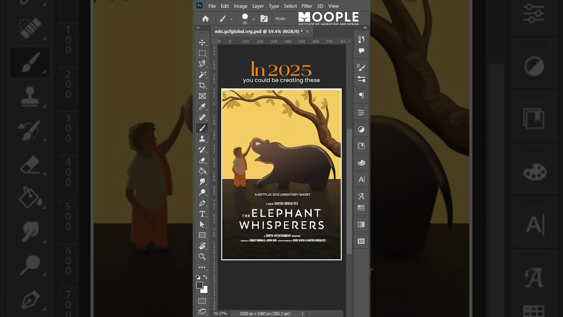The image size is (563, 317).
Task: Select the Clone Stamp tool
Action: pyautogui.click(x=202, y=139)
